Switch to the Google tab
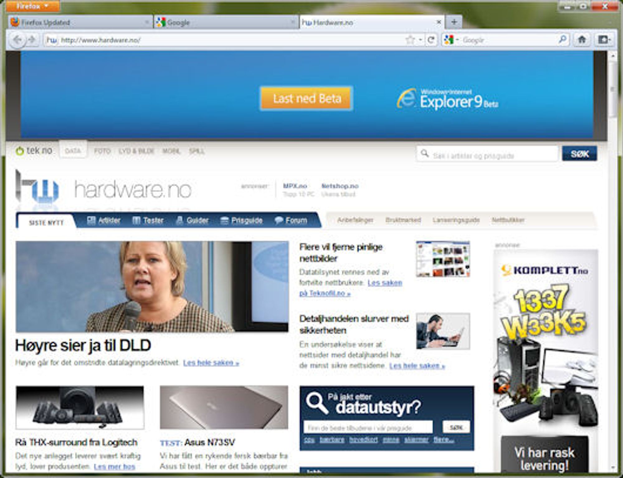The height and width of the screenshot is (478, 623). 226,22
